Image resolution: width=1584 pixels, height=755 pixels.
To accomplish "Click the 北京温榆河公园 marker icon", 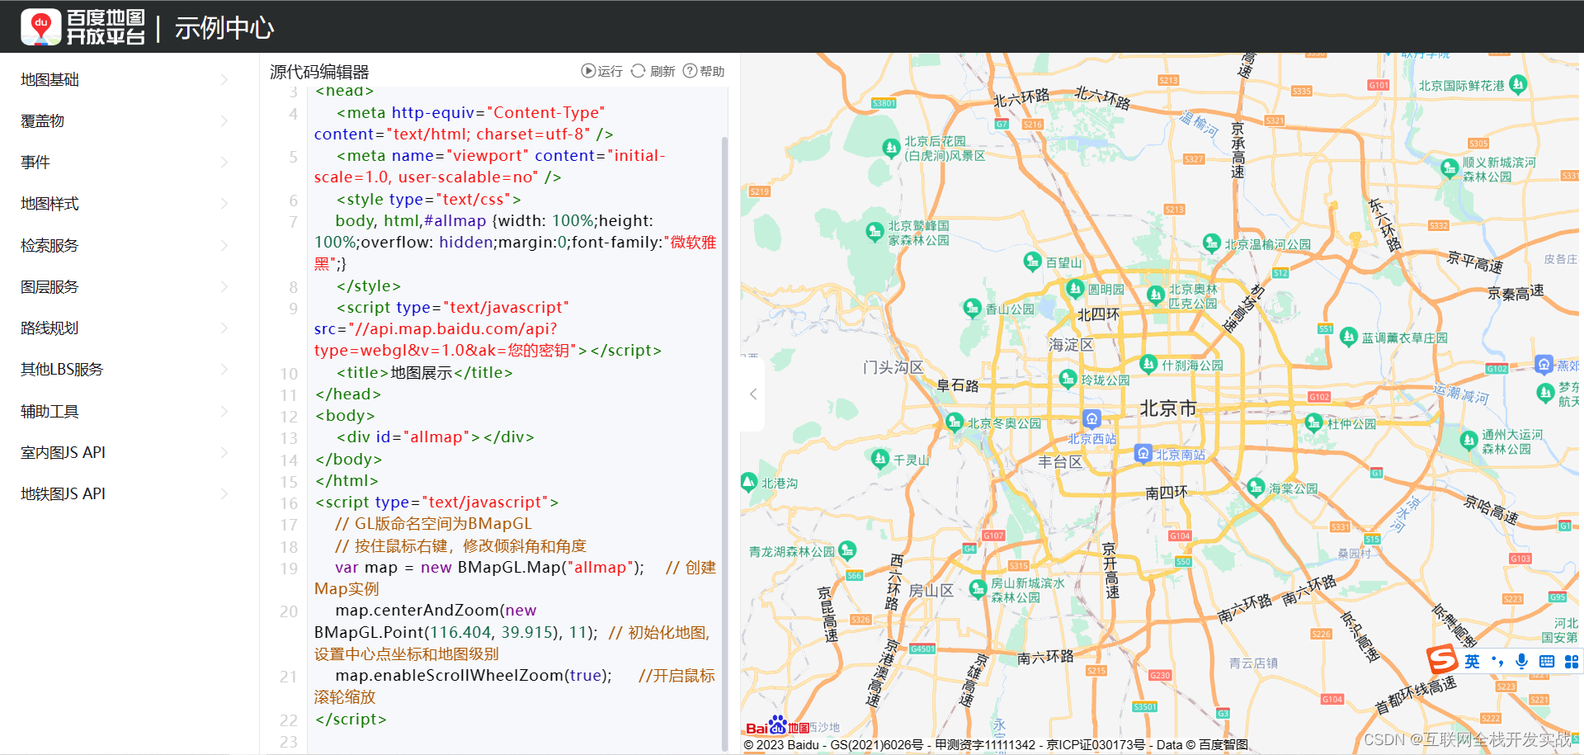I will click(1211, 243).
